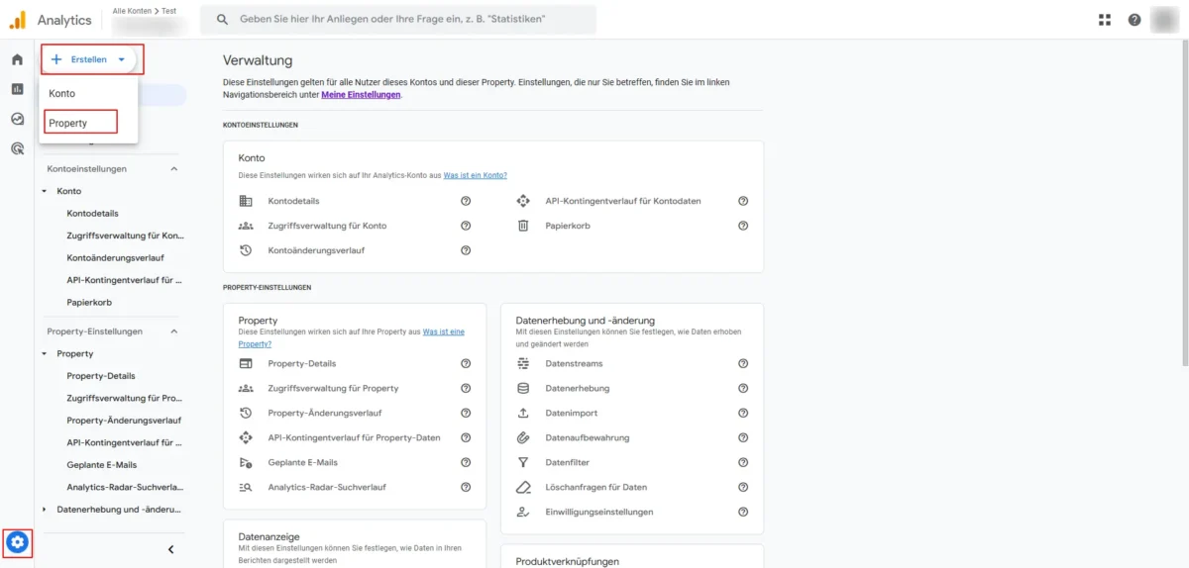The image size is (1189, 568).
Task: Click the Datenfilter funnel icon
Action: coord(523,462)
